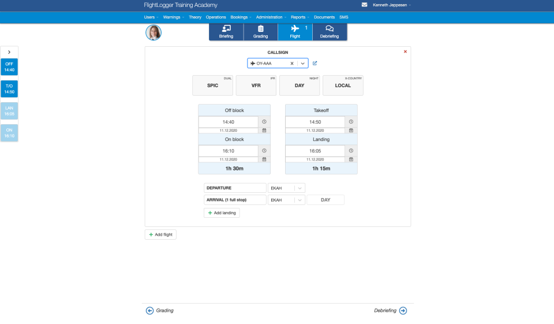Edit the Takeoff time 14:50 field
This screenshot has width=554, height=324.
pos(315,122)
